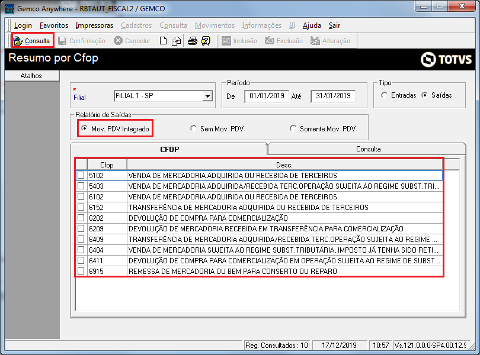Screen dimensions: 480x355
Task: Click the Inclusão toolbar icon
Action: (x=226, y=41)
